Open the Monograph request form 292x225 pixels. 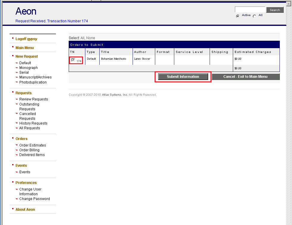click(x=28, y=67)
